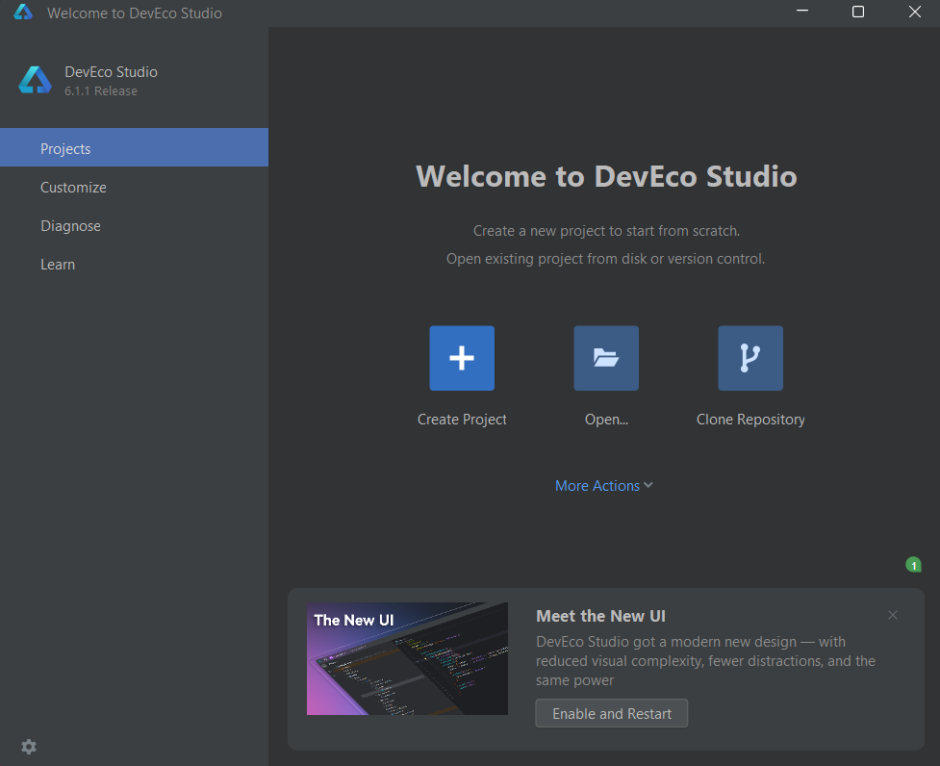The width and height of the screenshot is (940, 766).
Task: Minimize the welcome window
Action: tap(802, 12)
